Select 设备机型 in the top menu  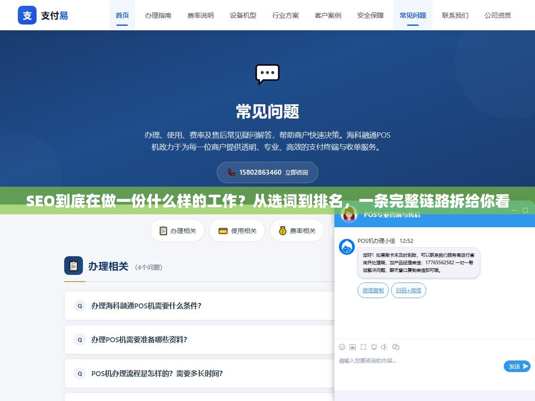(243, 15)
